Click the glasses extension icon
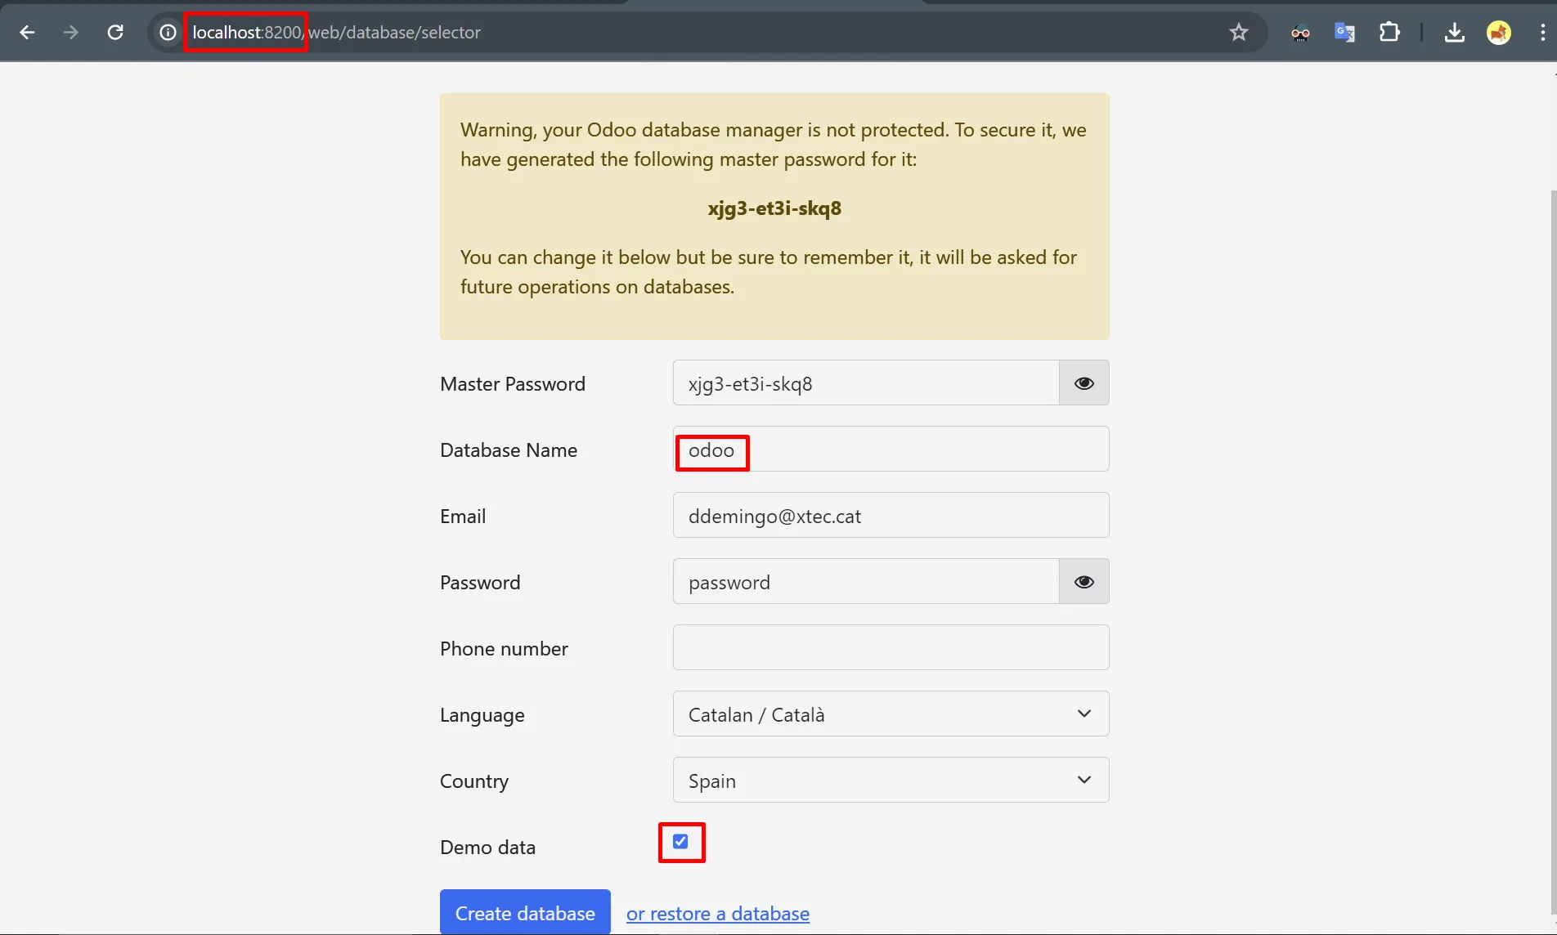Image resolution: width=1557 pixels, height=935 pixels. (x=1300, y=32)
